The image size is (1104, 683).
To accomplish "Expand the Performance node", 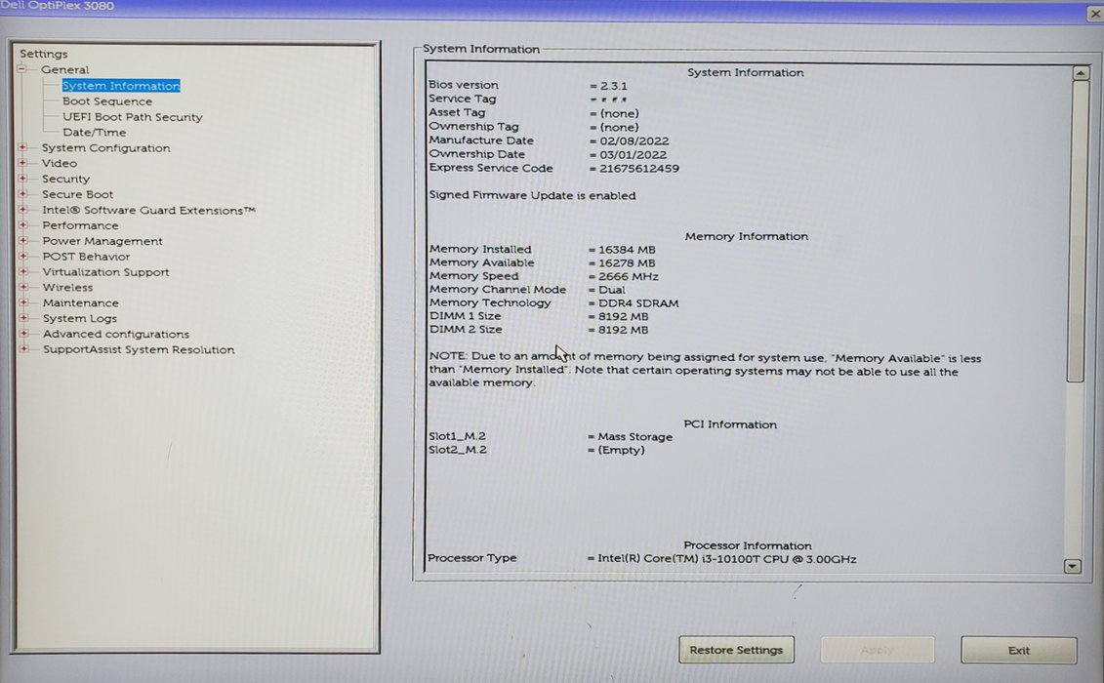I will tap(22, 224).
